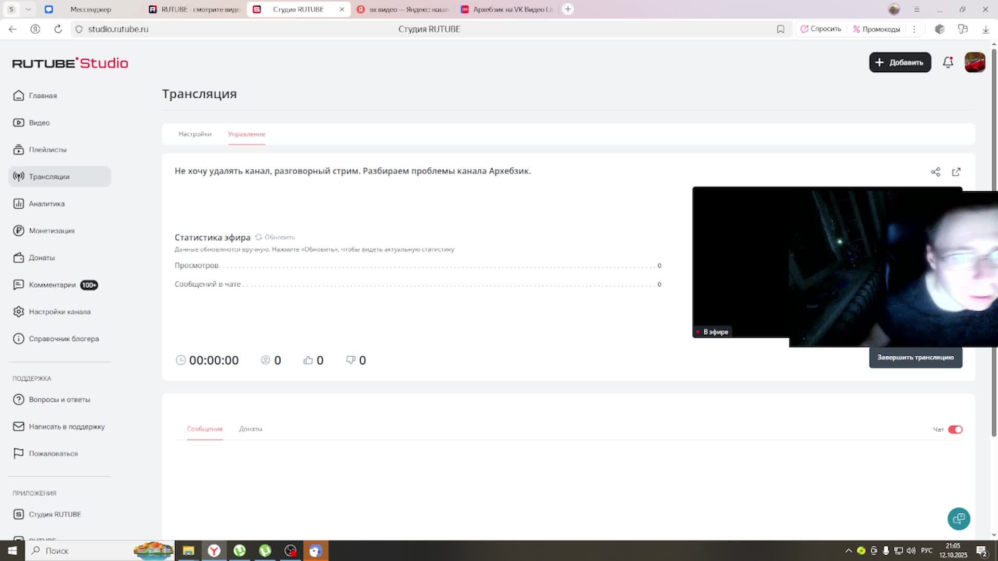Open the support chat floating button
This screenshot has height=561, width=998.
(958, 518)
